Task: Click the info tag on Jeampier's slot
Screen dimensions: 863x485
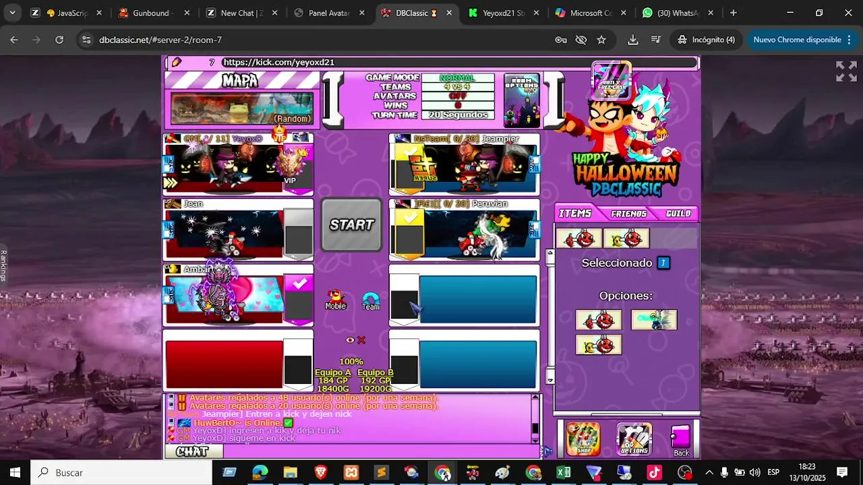Action: click(x=534, y=164)
